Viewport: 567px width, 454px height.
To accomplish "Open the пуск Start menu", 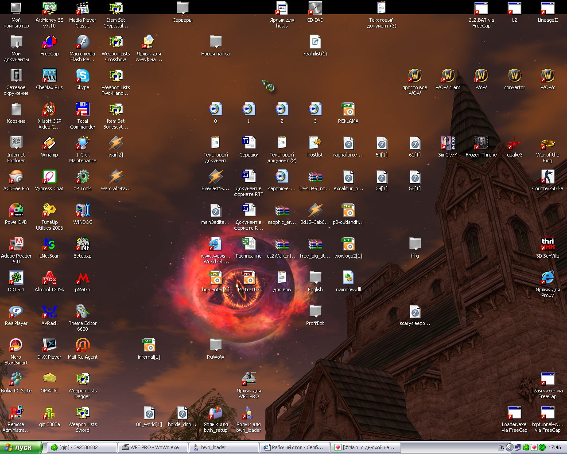I will [21, 447].
